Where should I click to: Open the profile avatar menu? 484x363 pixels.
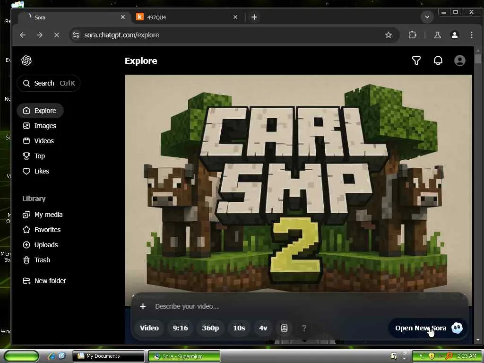tap(459, 61)
